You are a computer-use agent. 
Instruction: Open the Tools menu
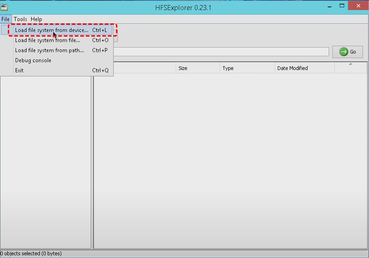click(20, 19)
